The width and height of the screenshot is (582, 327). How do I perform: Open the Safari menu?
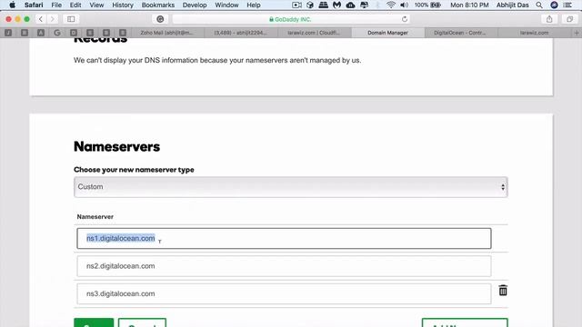click(x=34, y=5)
